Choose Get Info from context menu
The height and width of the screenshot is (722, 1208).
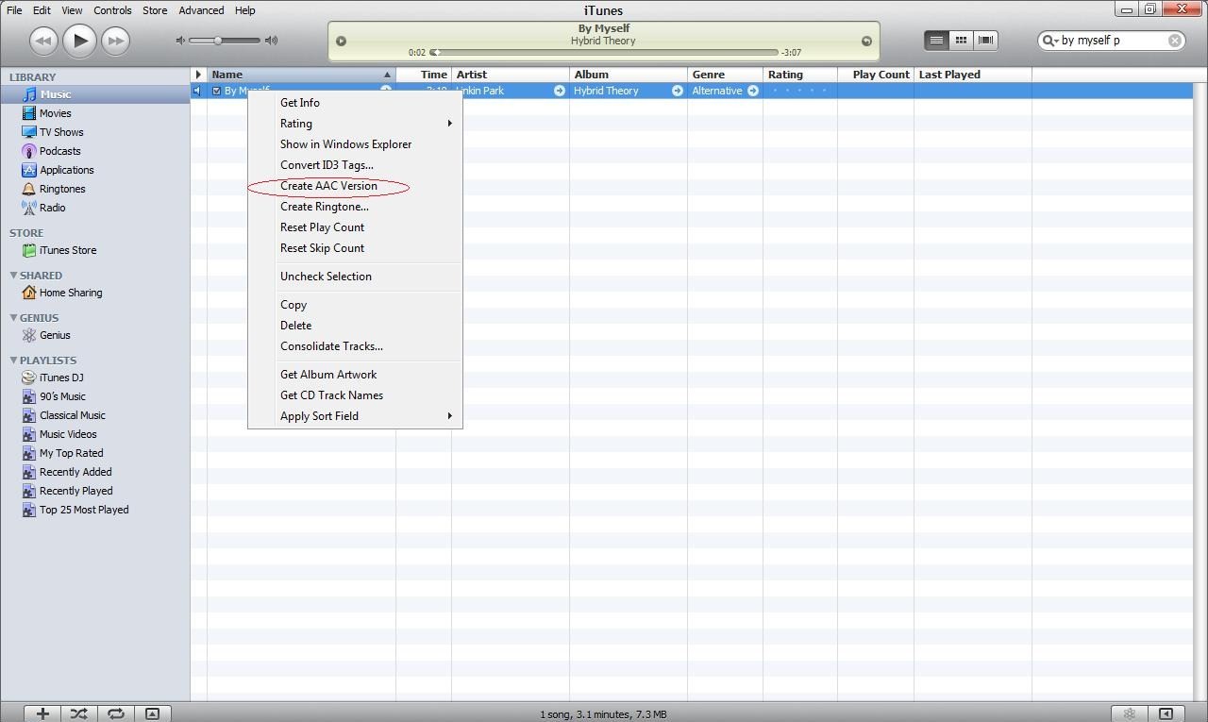pyautogui.click(x=355, y=103)
